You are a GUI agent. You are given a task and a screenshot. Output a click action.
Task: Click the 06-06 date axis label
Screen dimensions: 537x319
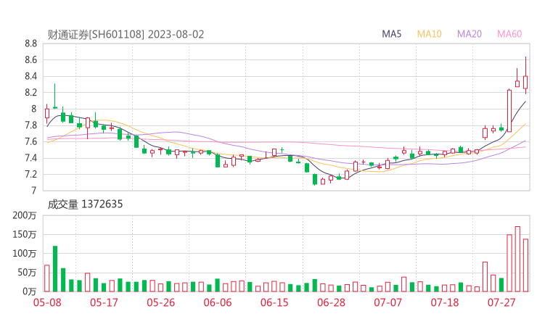tap(218, 302)
